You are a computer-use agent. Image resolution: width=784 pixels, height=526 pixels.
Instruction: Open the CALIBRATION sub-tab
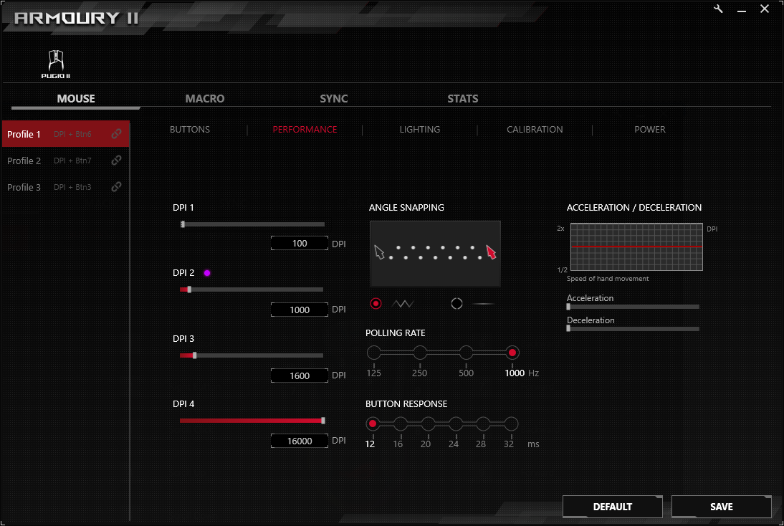tap(535, 130)
